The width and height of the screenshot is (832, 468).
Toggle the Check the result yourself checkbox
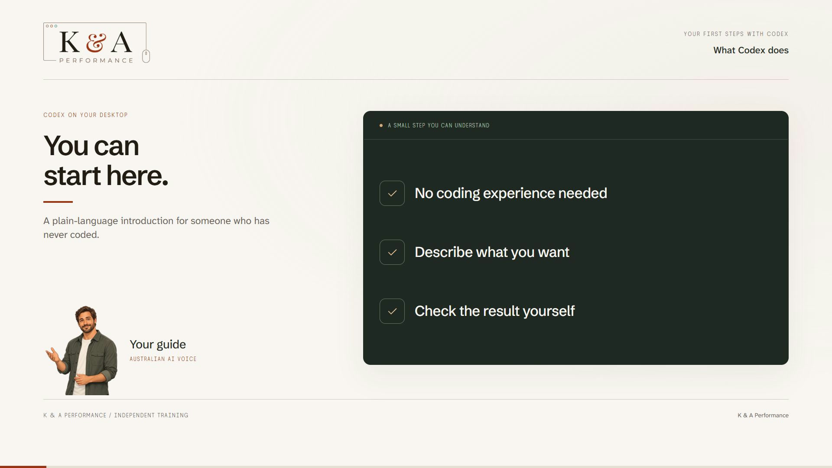392,311
